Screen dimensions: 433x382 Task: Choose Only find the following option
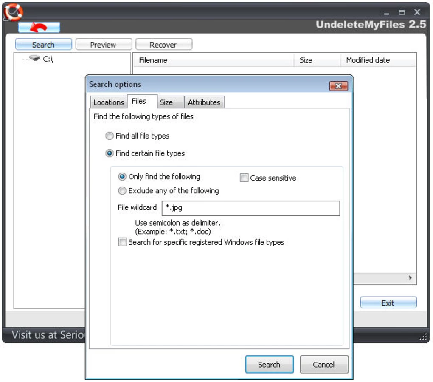(x=122, y=177)
